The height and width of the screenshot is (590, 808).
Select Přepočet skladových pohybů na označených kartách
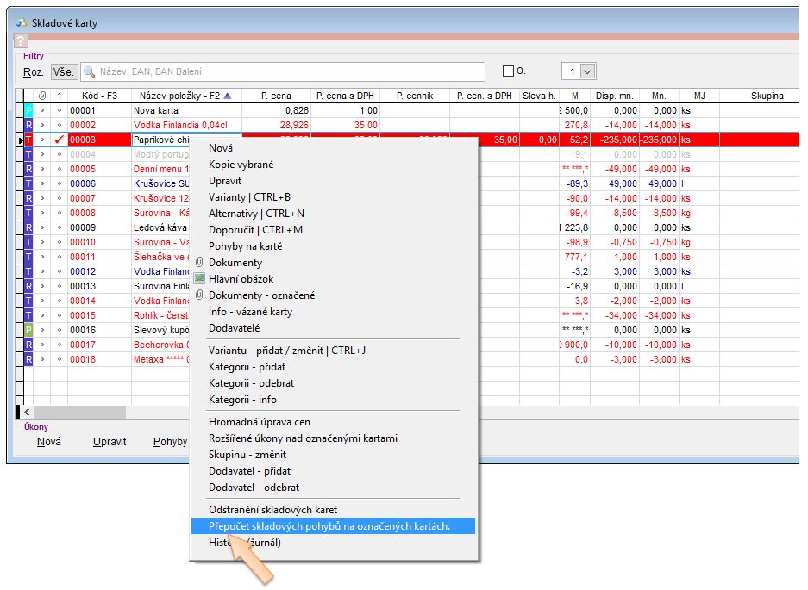click(341, 526)
